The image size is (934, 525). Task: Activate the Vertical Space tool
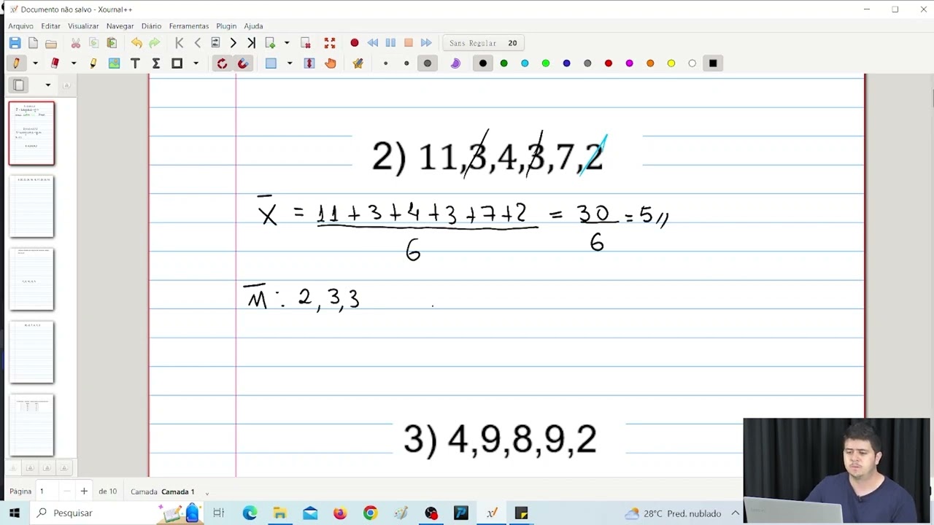point(309,63)
